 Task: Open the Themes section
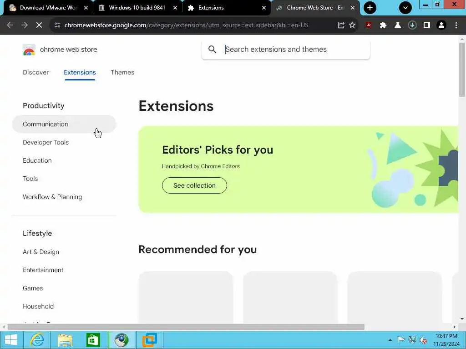[122, 72]
